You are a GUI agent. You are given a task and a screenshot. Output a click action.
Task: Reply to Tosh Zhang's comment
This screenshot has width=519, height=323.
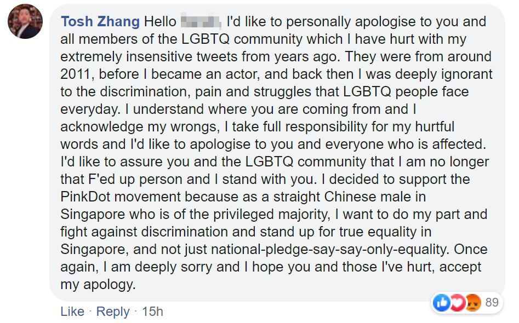click(113, 312)
